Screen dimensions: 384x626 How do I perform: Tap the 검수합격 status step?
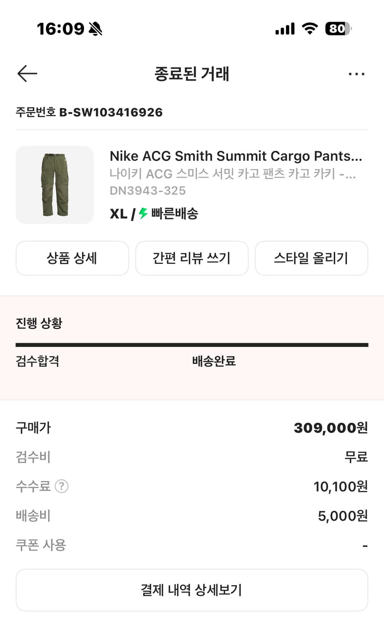(38, 361)
